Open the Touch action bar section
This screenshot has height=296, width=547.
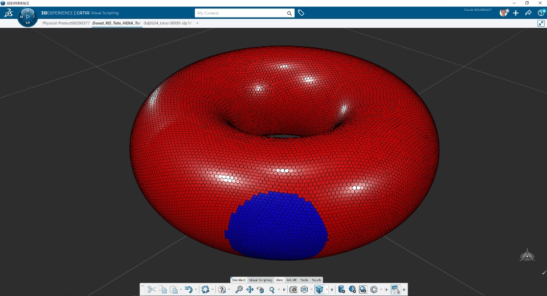coord(316,280)
